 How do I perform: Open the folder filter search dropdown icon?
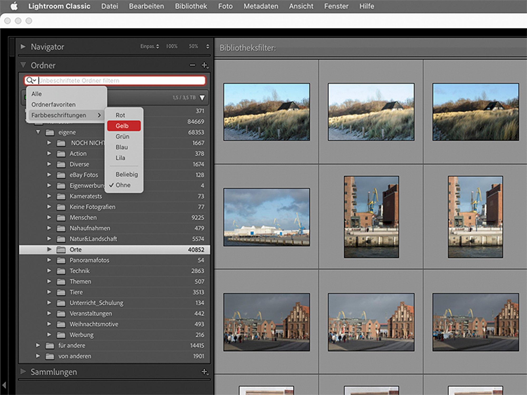(31, 80)
